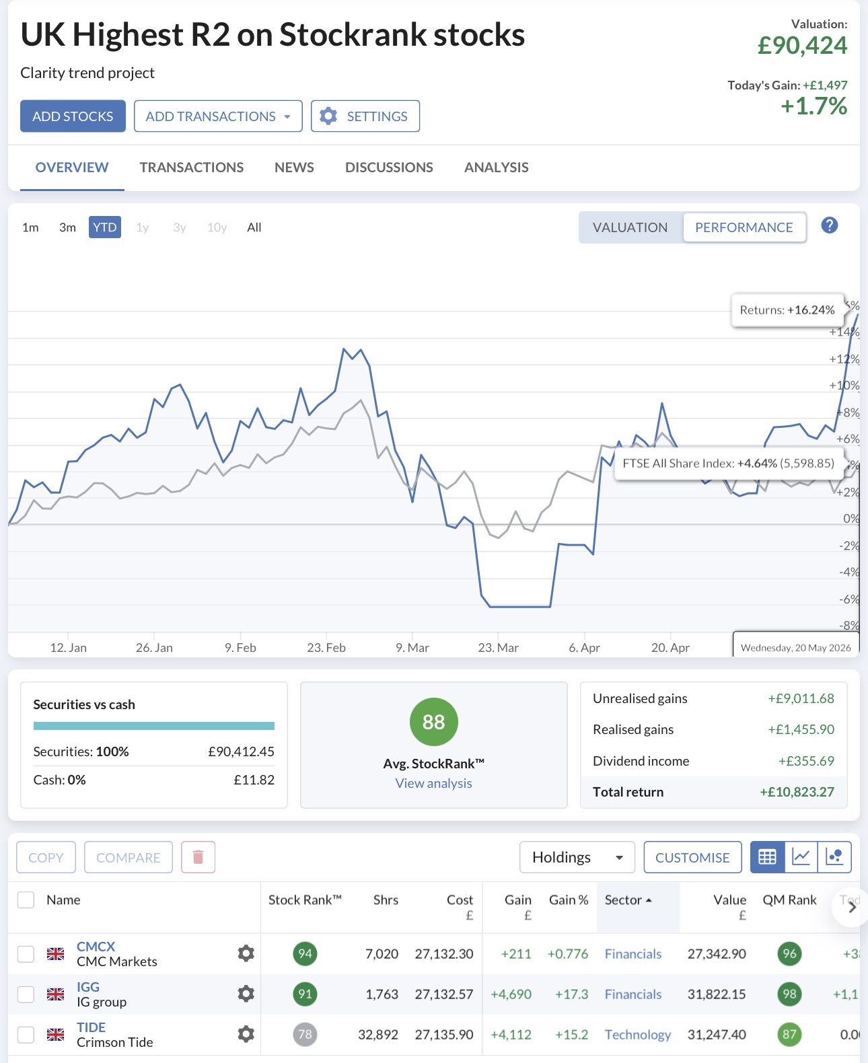Viewport: 868px width, 1063px height.
Task: Sort table by Gain % column
Action: 569,900
